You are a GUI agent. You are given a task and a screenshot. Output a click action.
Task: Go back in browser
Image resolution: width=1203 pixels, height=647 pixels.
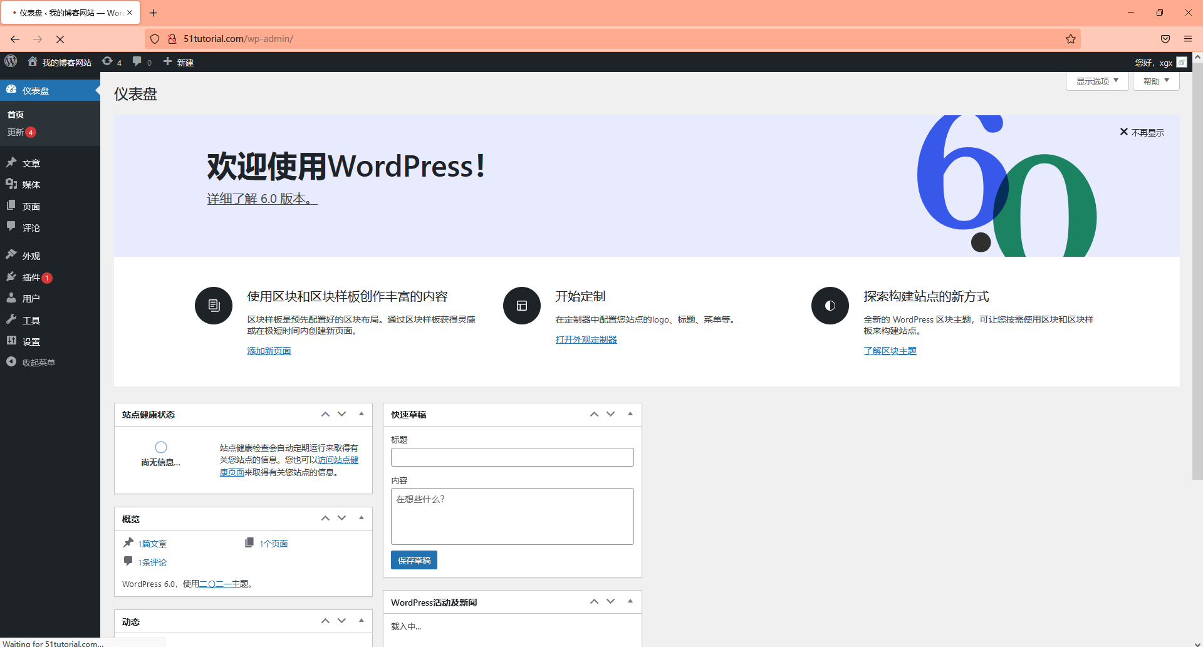click(15, 39)
